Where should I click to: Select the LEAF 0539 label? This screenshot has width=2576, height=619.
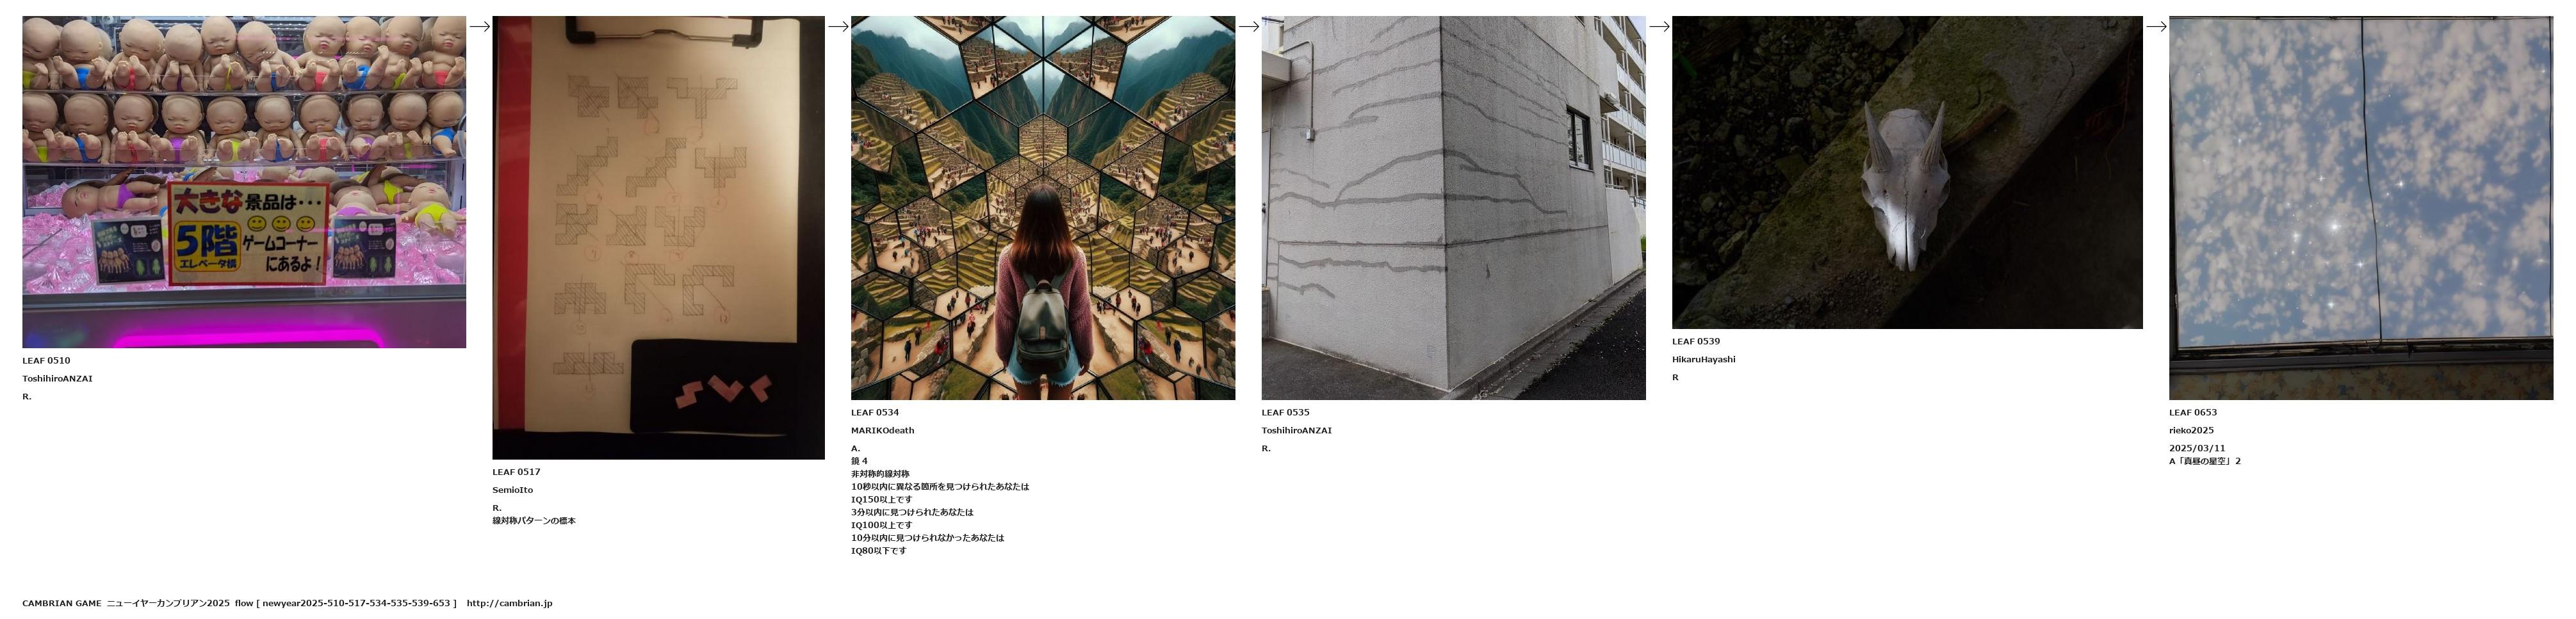coord(1696,342)
